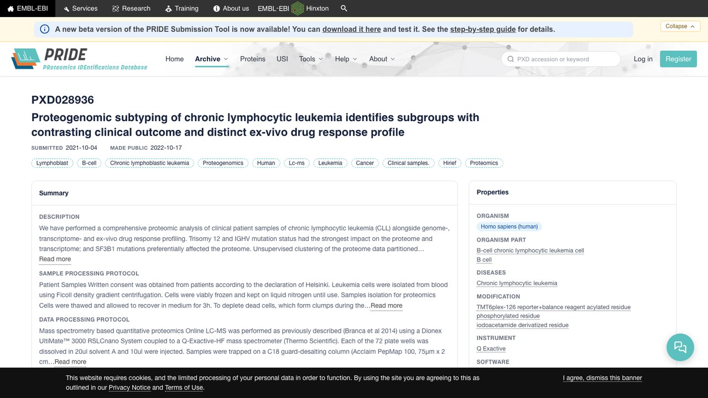The image size is (708, 398).
Task: Go to the Home nav item
Action: pos(174,59)
